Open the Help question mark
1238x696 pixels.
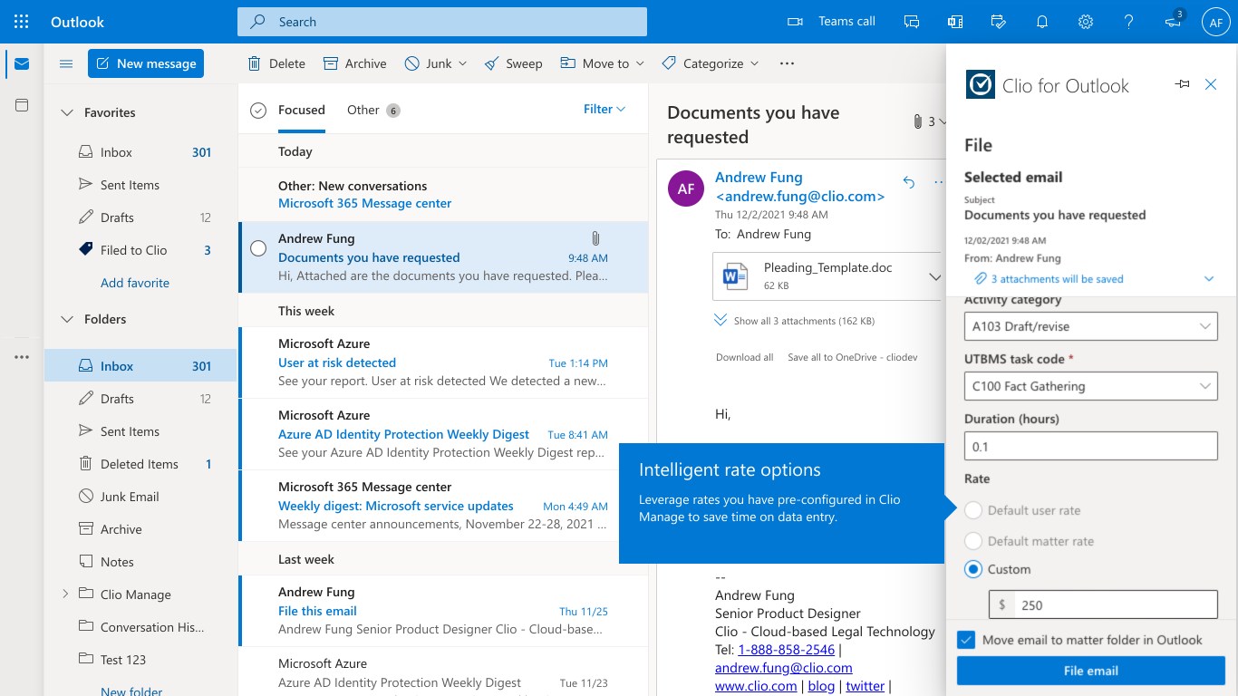(1129, 22)
